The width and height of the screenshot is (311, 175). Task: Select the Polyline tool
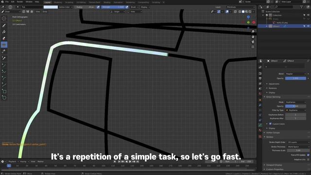coord(4,71)
